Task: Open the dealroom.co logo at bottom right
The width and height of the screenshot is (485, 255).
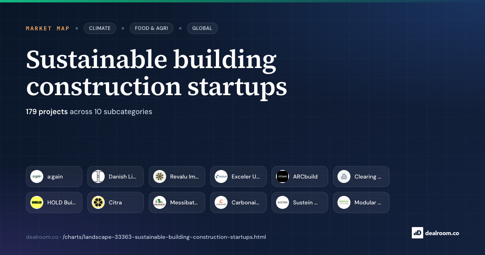Action: [435, 233]
